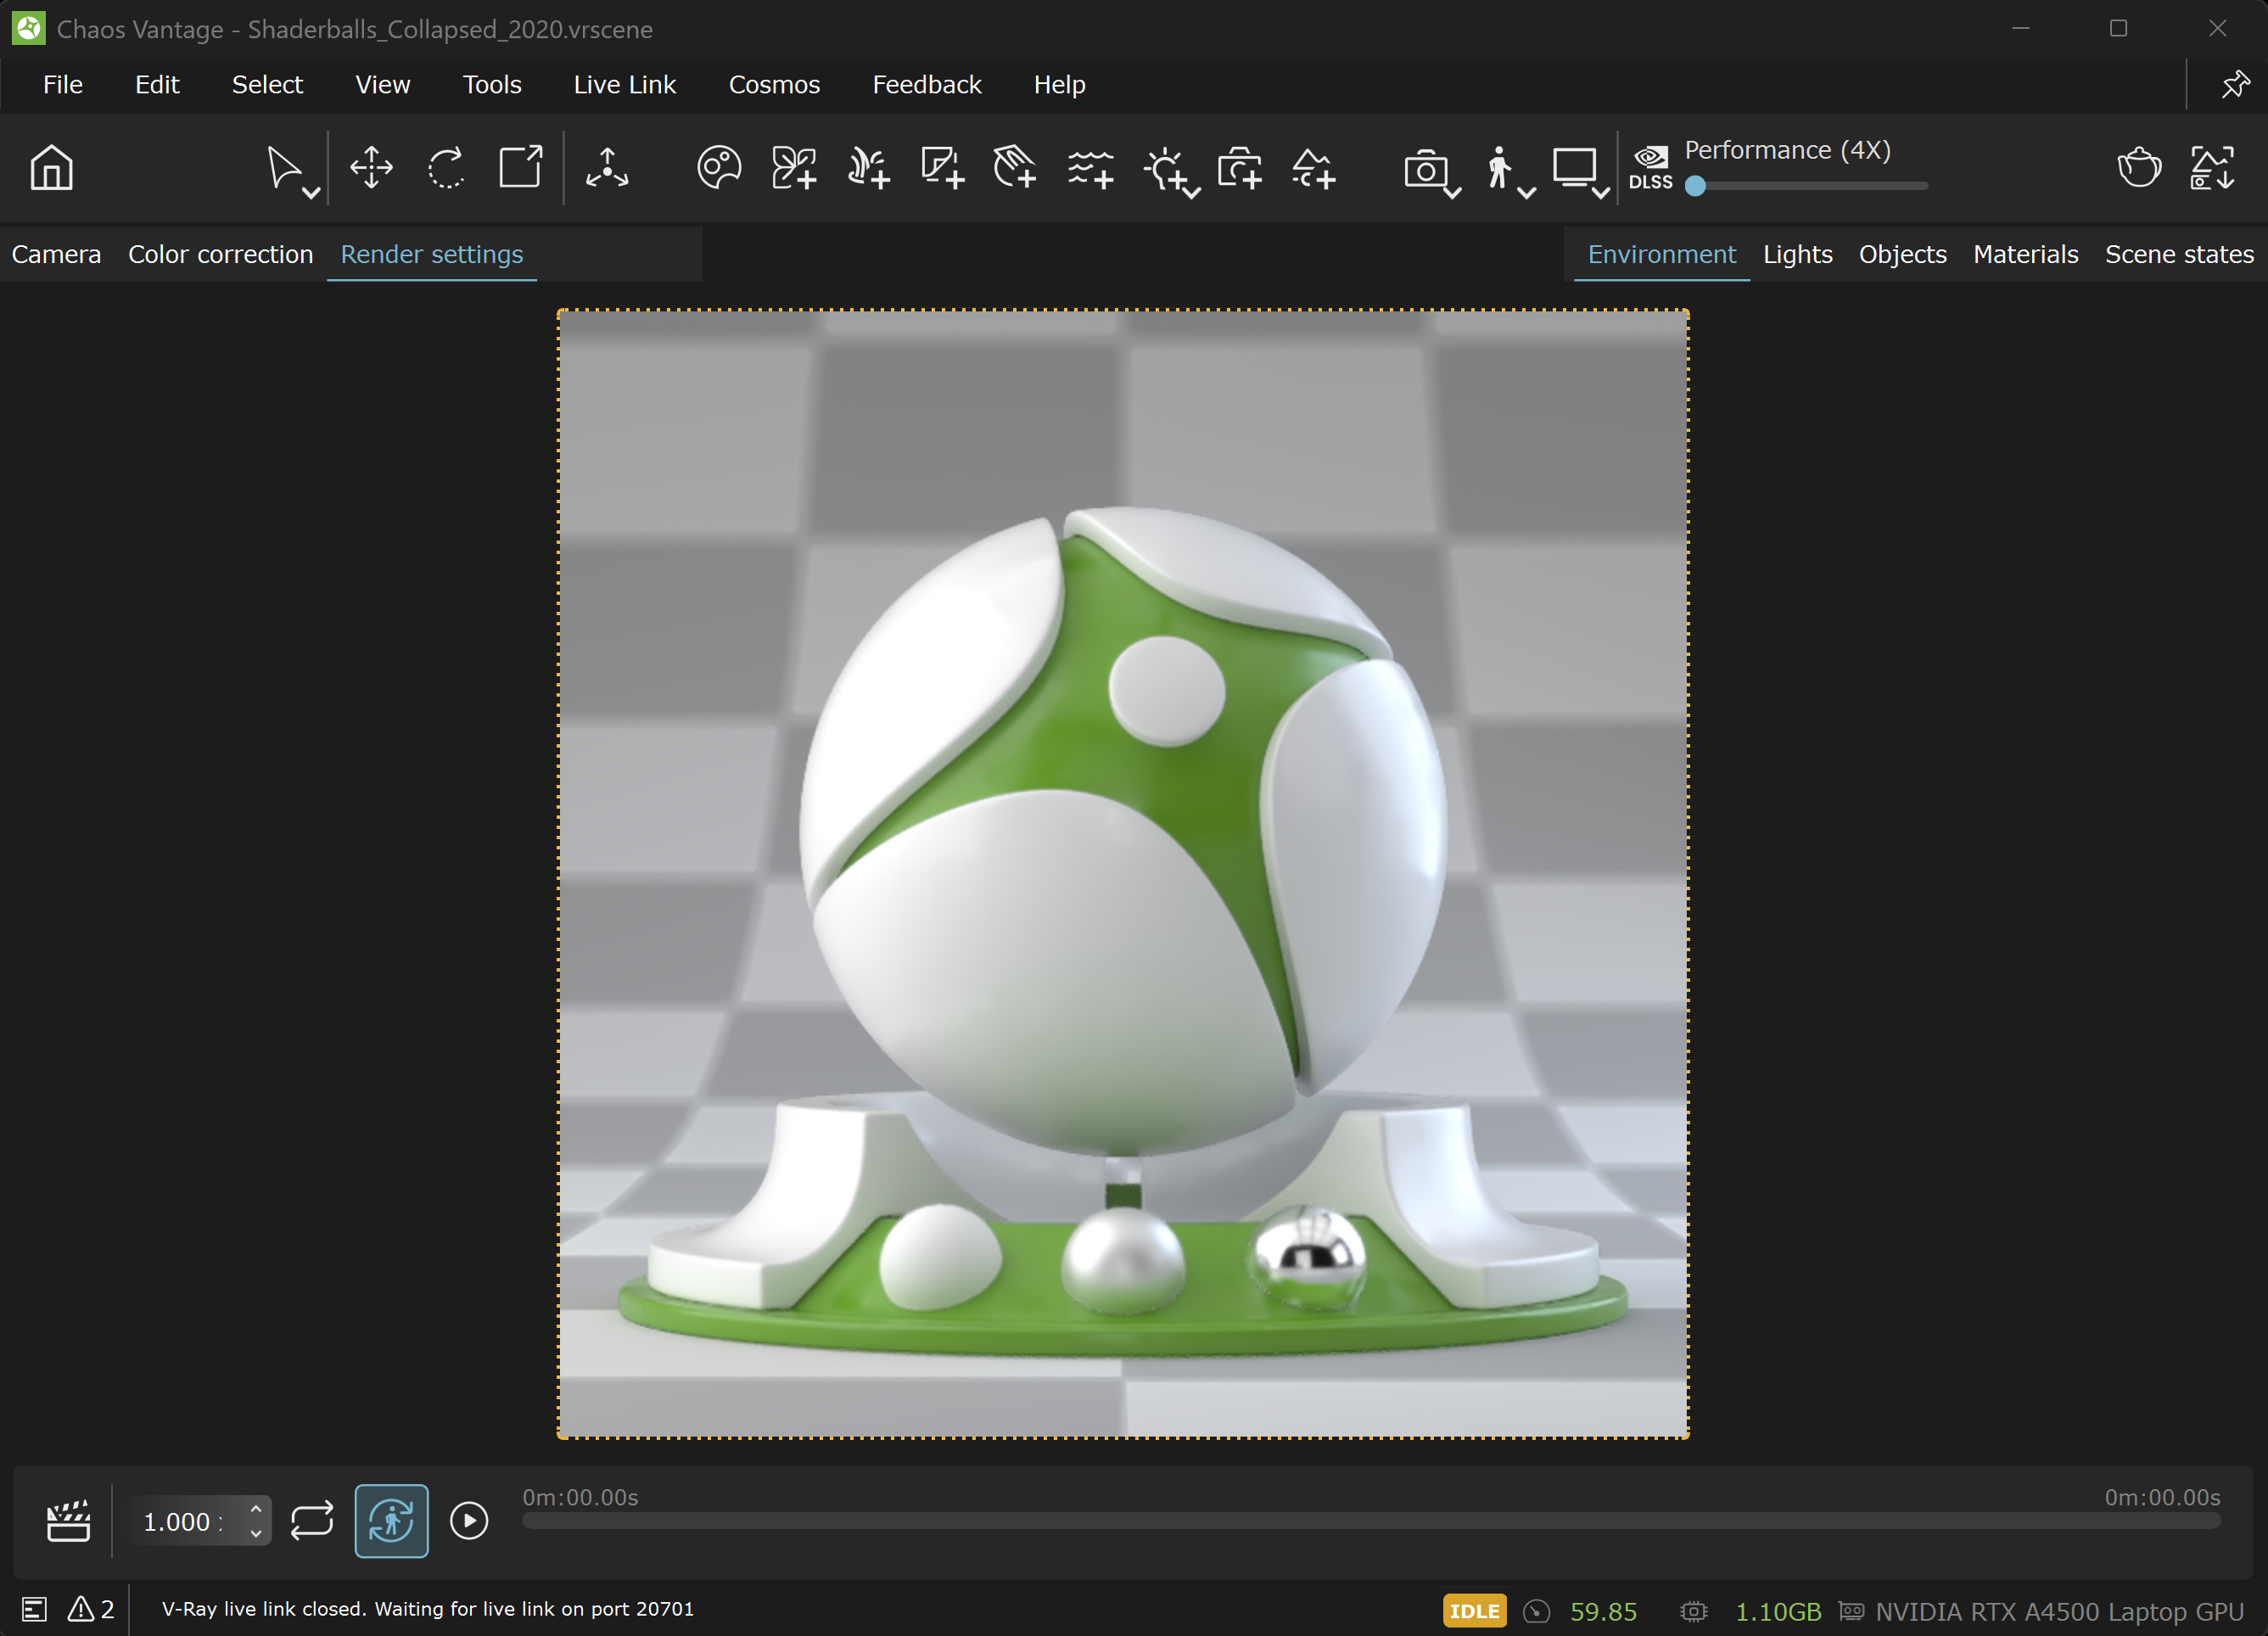The image size is (2268, 1636).
Task: Expand the display monitor dropdown arrow
Action: coord(1601,193)
